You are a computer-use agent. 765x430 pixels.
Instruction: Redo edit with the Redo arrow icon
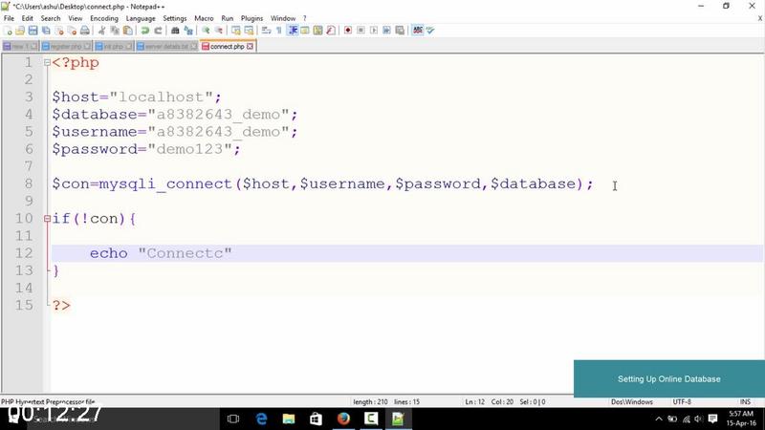point(158,31)
